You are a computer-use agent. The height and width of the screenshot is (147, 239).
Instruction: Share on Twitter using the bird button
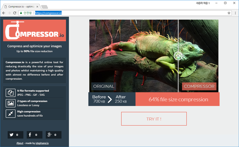click(16, 135)
